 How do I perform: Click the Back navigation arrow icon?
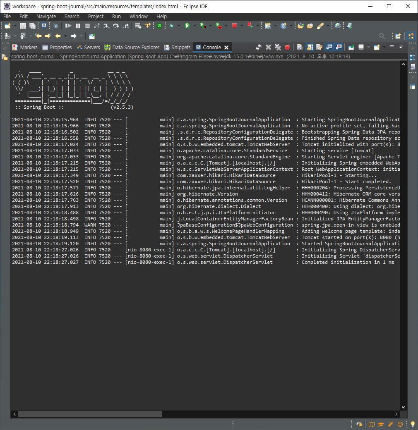pyautogui.click(x=58, y=36)
